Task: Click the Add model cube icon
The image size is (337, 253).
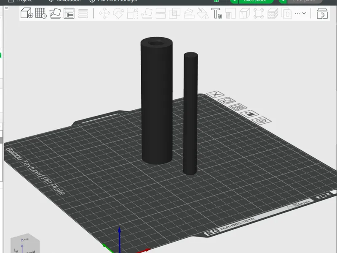Action: point(27,13)
